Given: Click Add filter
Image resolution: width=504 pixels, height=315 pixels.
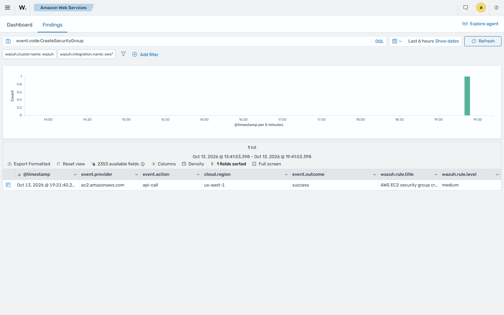Looking at the screenshot, I should click(145, 54).
